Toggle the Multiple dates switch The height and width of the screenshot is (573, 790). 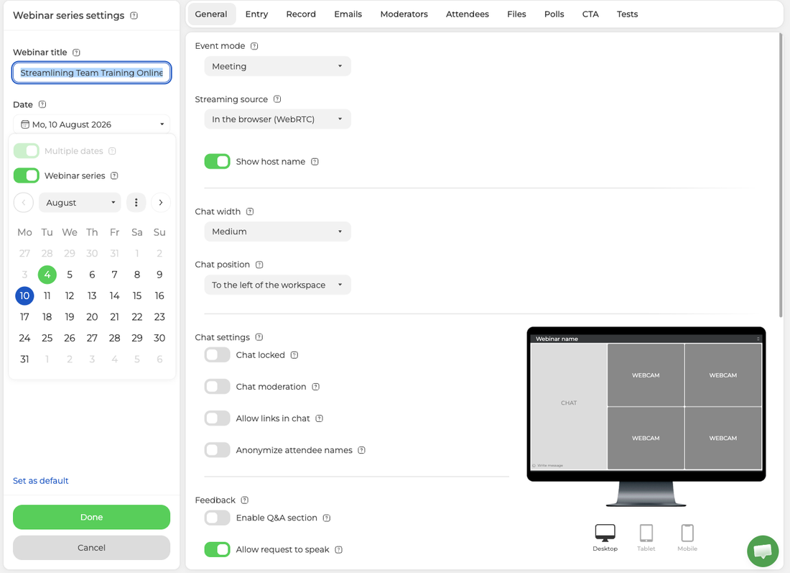click(26, 151)
